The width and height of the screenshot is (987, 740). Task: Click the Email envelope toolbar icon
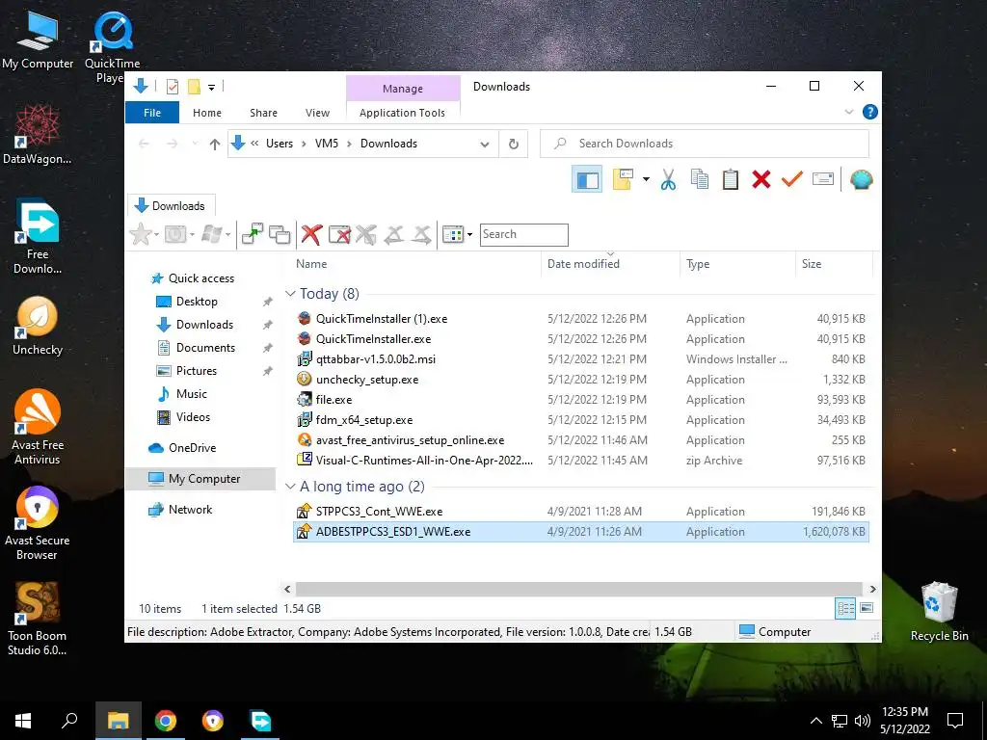tap(823, 180)
